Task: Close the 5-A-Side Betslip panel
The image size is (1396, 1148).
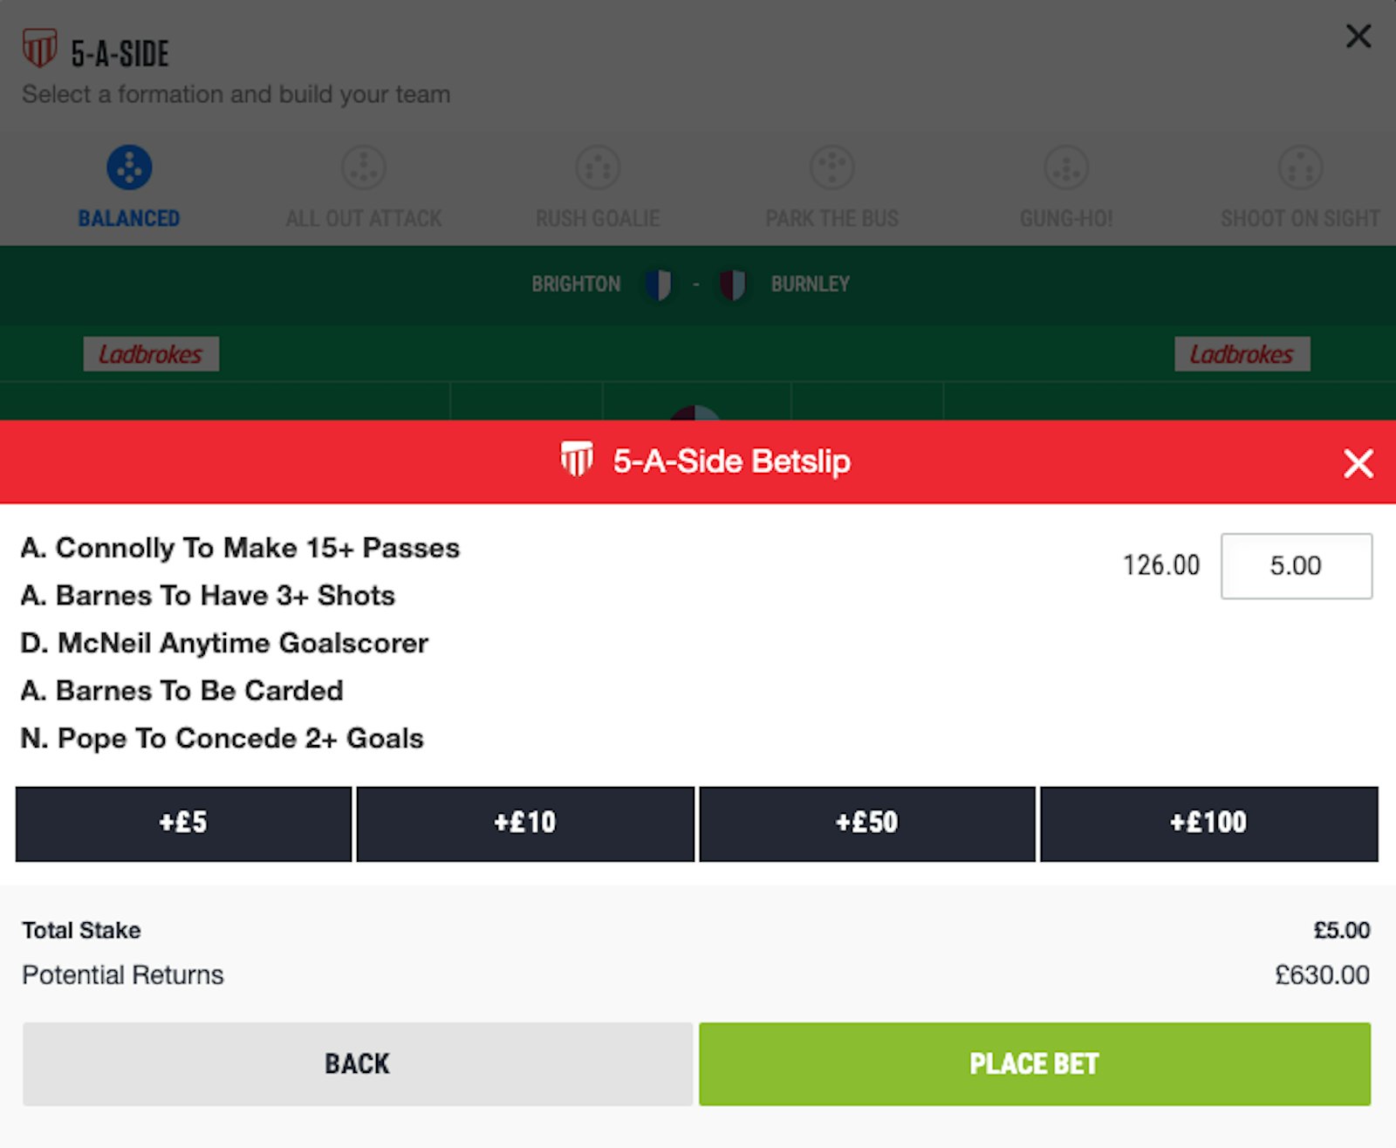Action: pyautogui.click(x=1358, y=463)
